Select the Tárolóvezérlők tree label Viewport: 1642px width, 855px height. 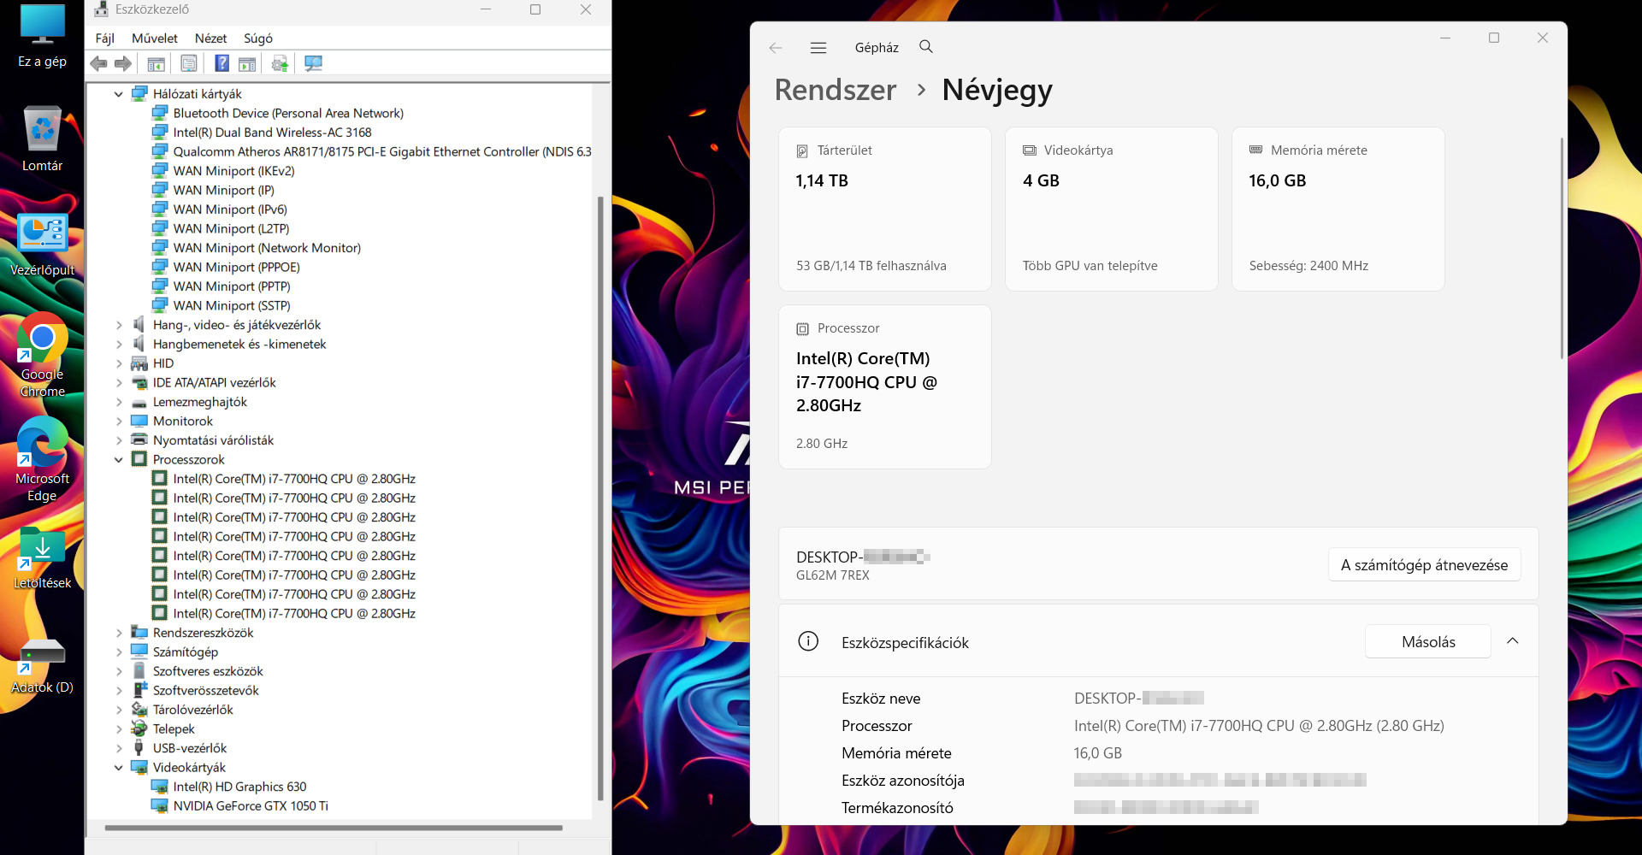(x=192, y=710)
